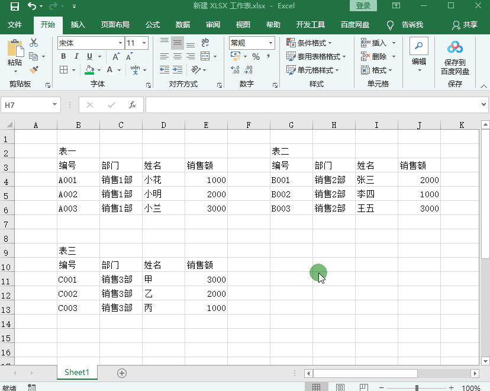The width and height of the screenshot is (490, 391).
Task: Click the Cut (scissors) icon
Action: (x=33, y=42)
